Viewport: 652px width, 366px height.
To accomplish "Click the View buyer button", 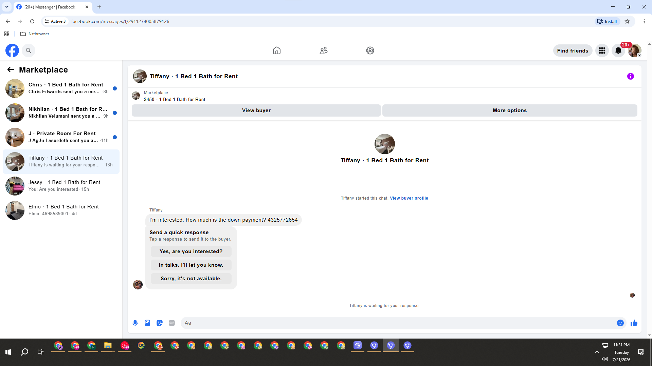I will pos(256,110).
